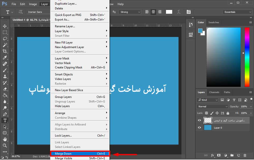Image resolution: width=254 pixels, height=160 pixels.
Task: Switch to the Channels tab
Action: pos(214,92)
